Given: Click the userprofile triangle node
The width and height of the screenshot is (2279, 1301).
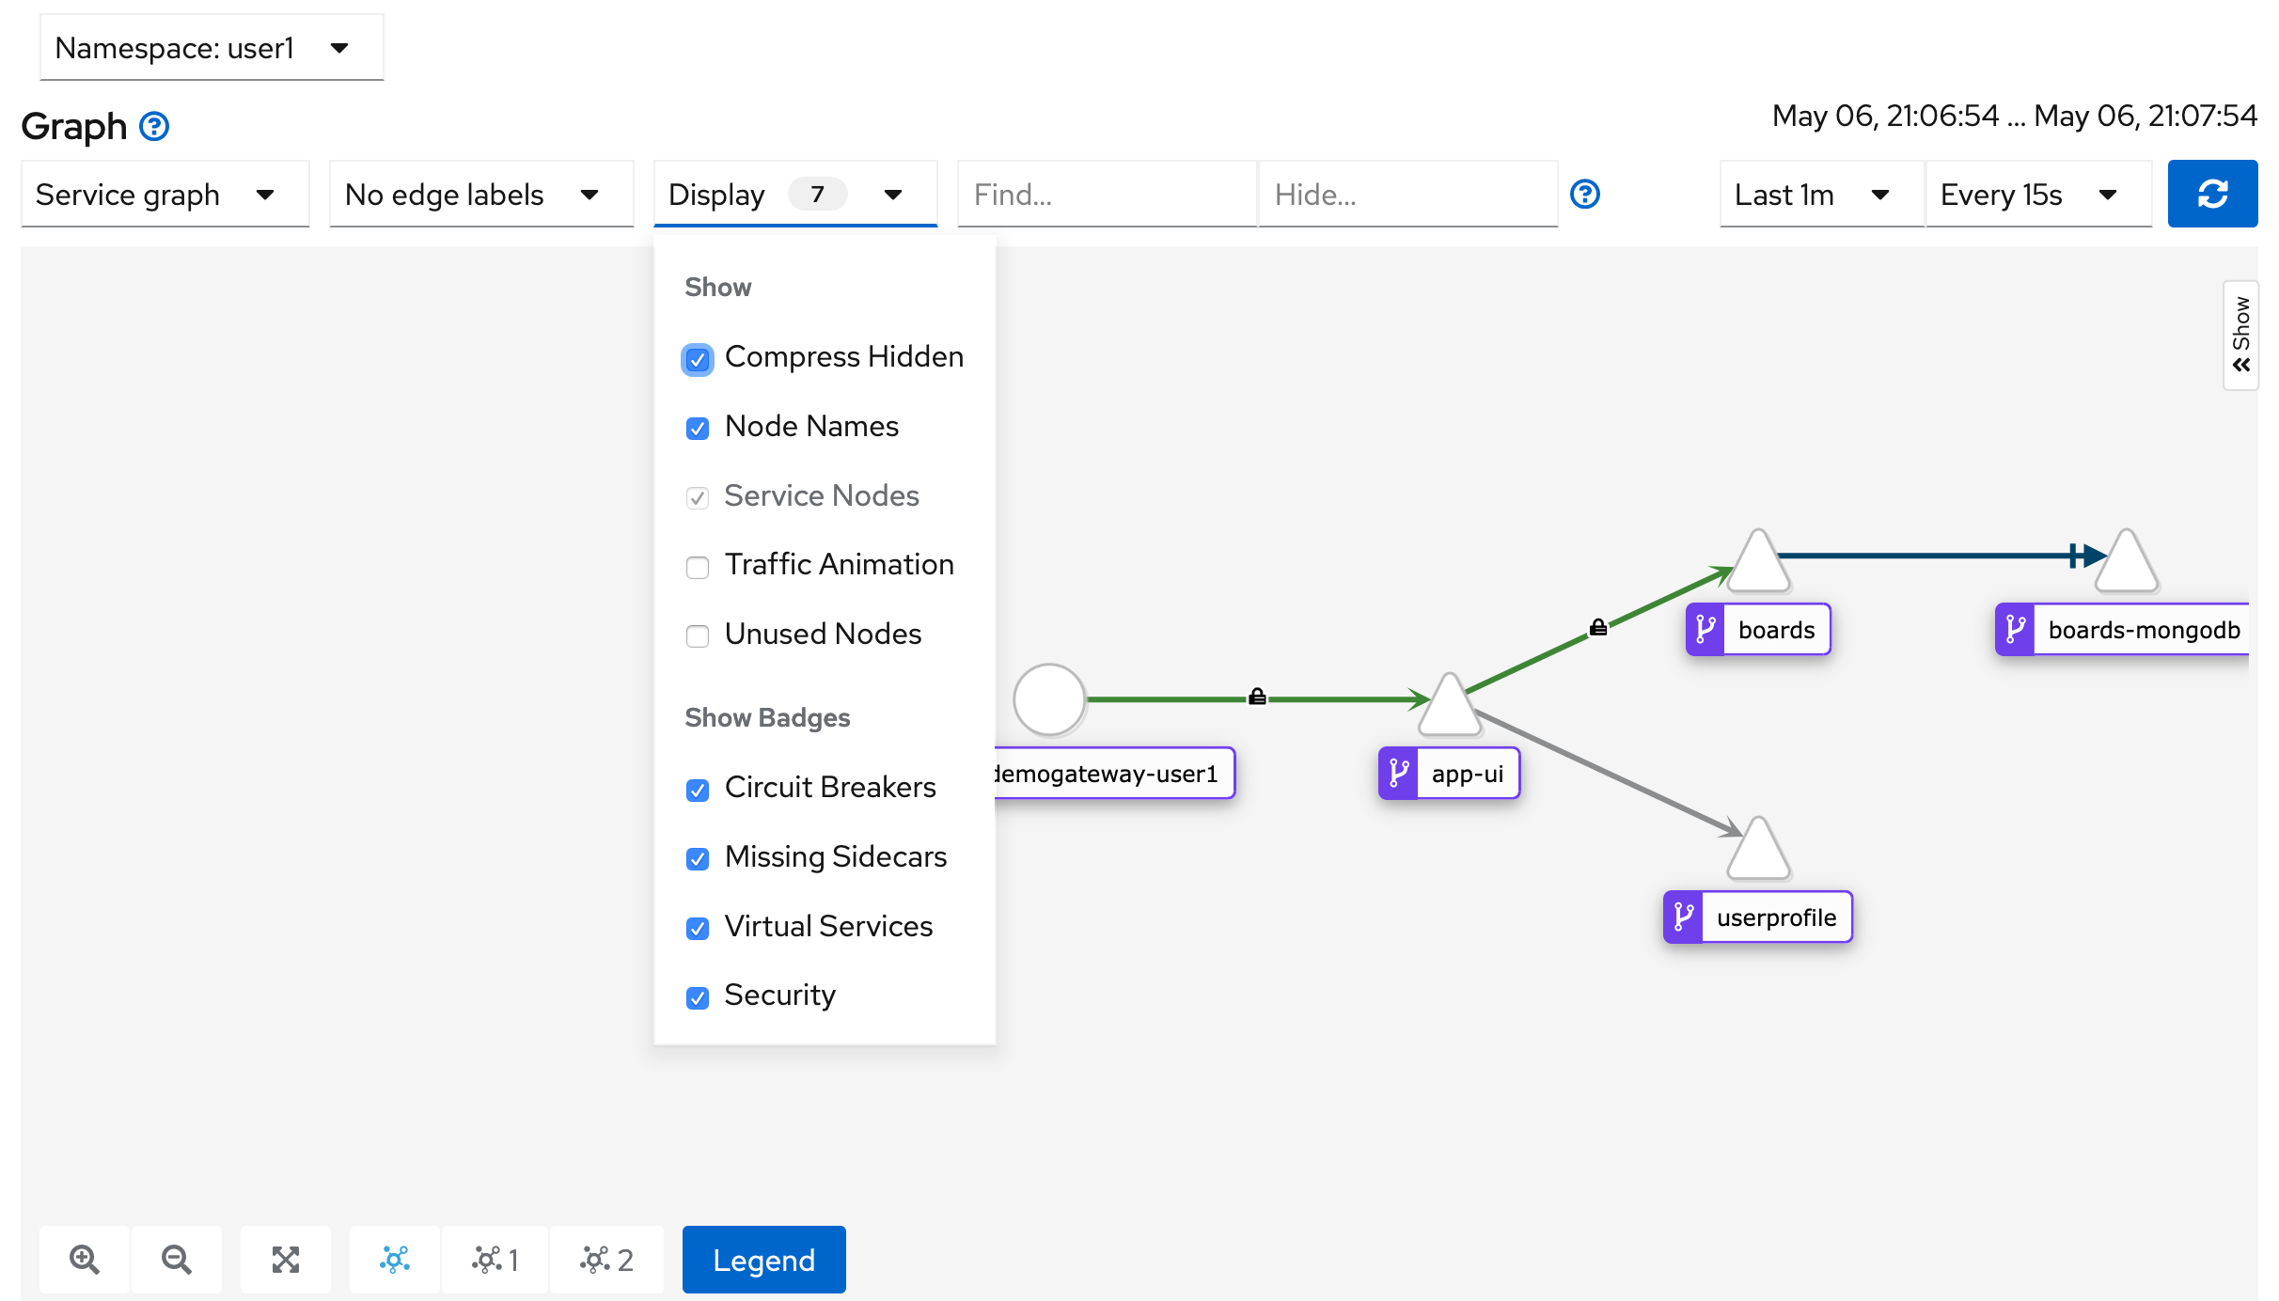Looking at the screenshot, I should tap(1758, 851).
